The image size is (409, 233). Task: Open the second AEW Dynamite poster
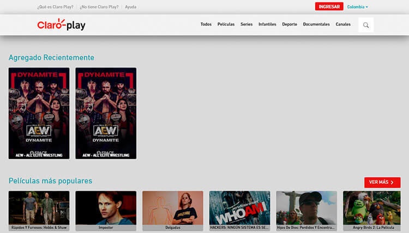click(x=106, y=113)
